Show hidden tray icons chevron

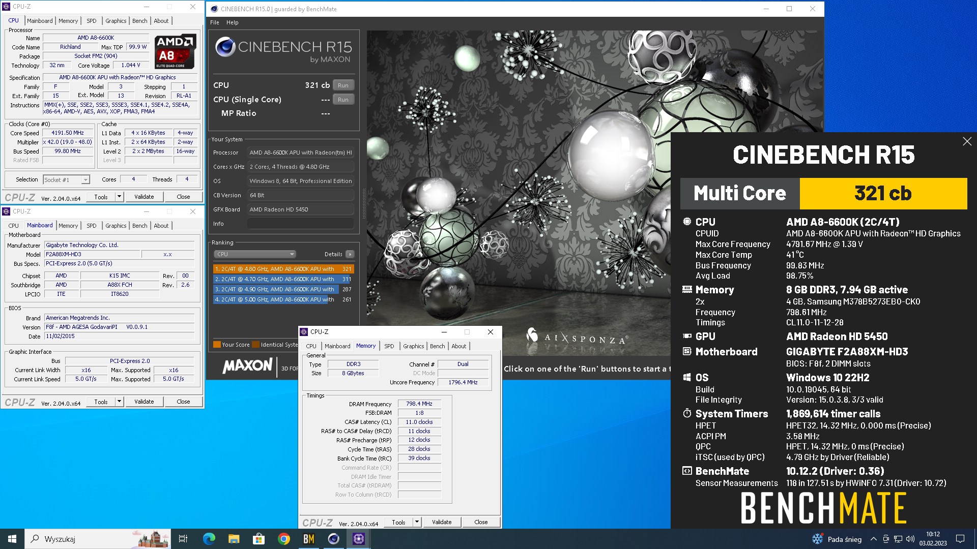pyautogui.click(x=874, y=539)
